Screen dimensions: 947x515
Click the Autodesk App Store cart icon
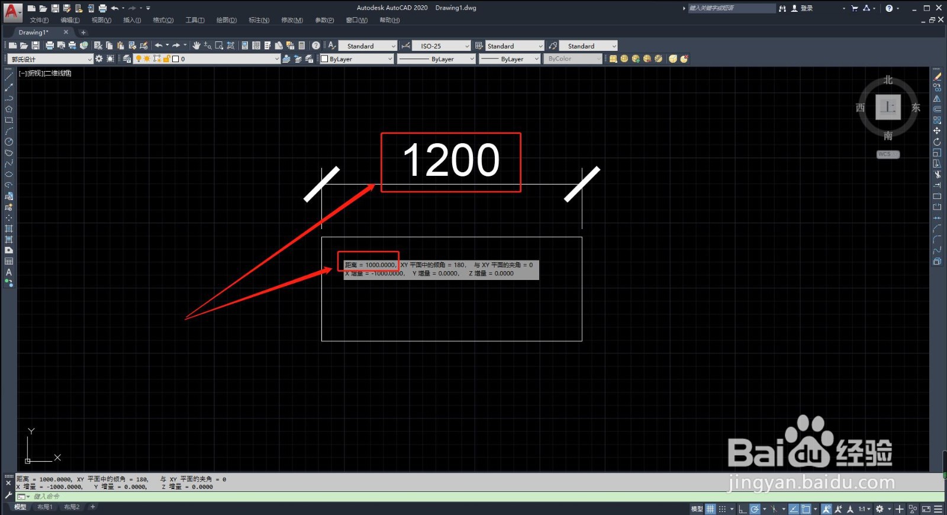point(854,8)
